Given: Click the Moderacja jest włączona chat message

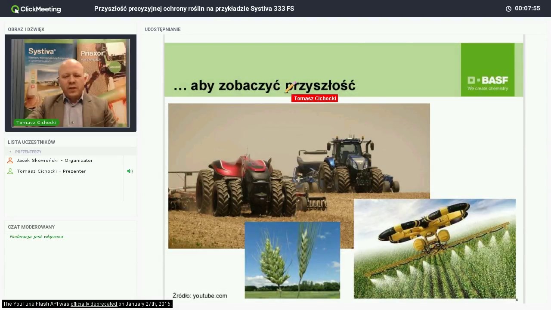Looking at the screenshot, I should [37, 237].
